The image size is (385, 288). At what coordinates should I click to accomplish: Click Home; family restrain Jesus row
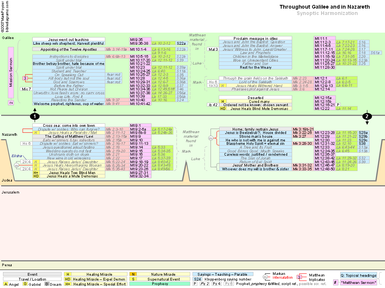pyautogui.click(x=255, y=129)
